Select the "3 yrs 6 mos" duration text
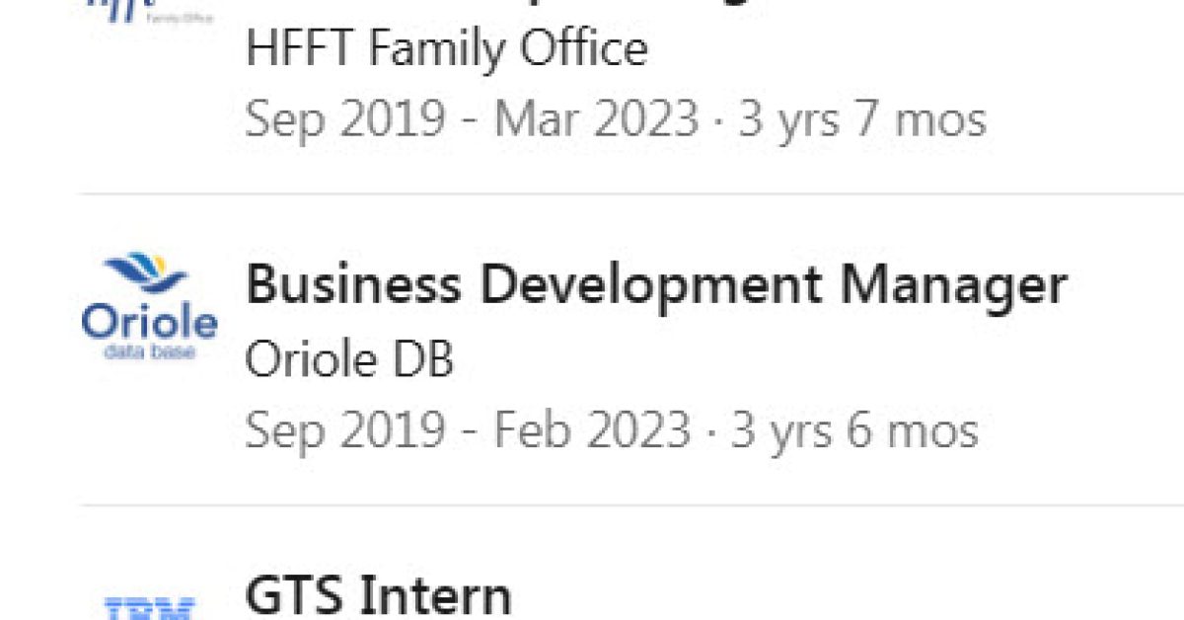The image size is (1184, 620). [x=854, y=430]
